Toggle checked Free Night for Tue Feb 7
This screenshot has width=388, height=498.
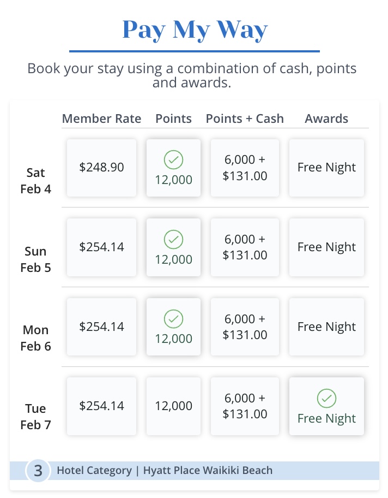pos(326,407)
